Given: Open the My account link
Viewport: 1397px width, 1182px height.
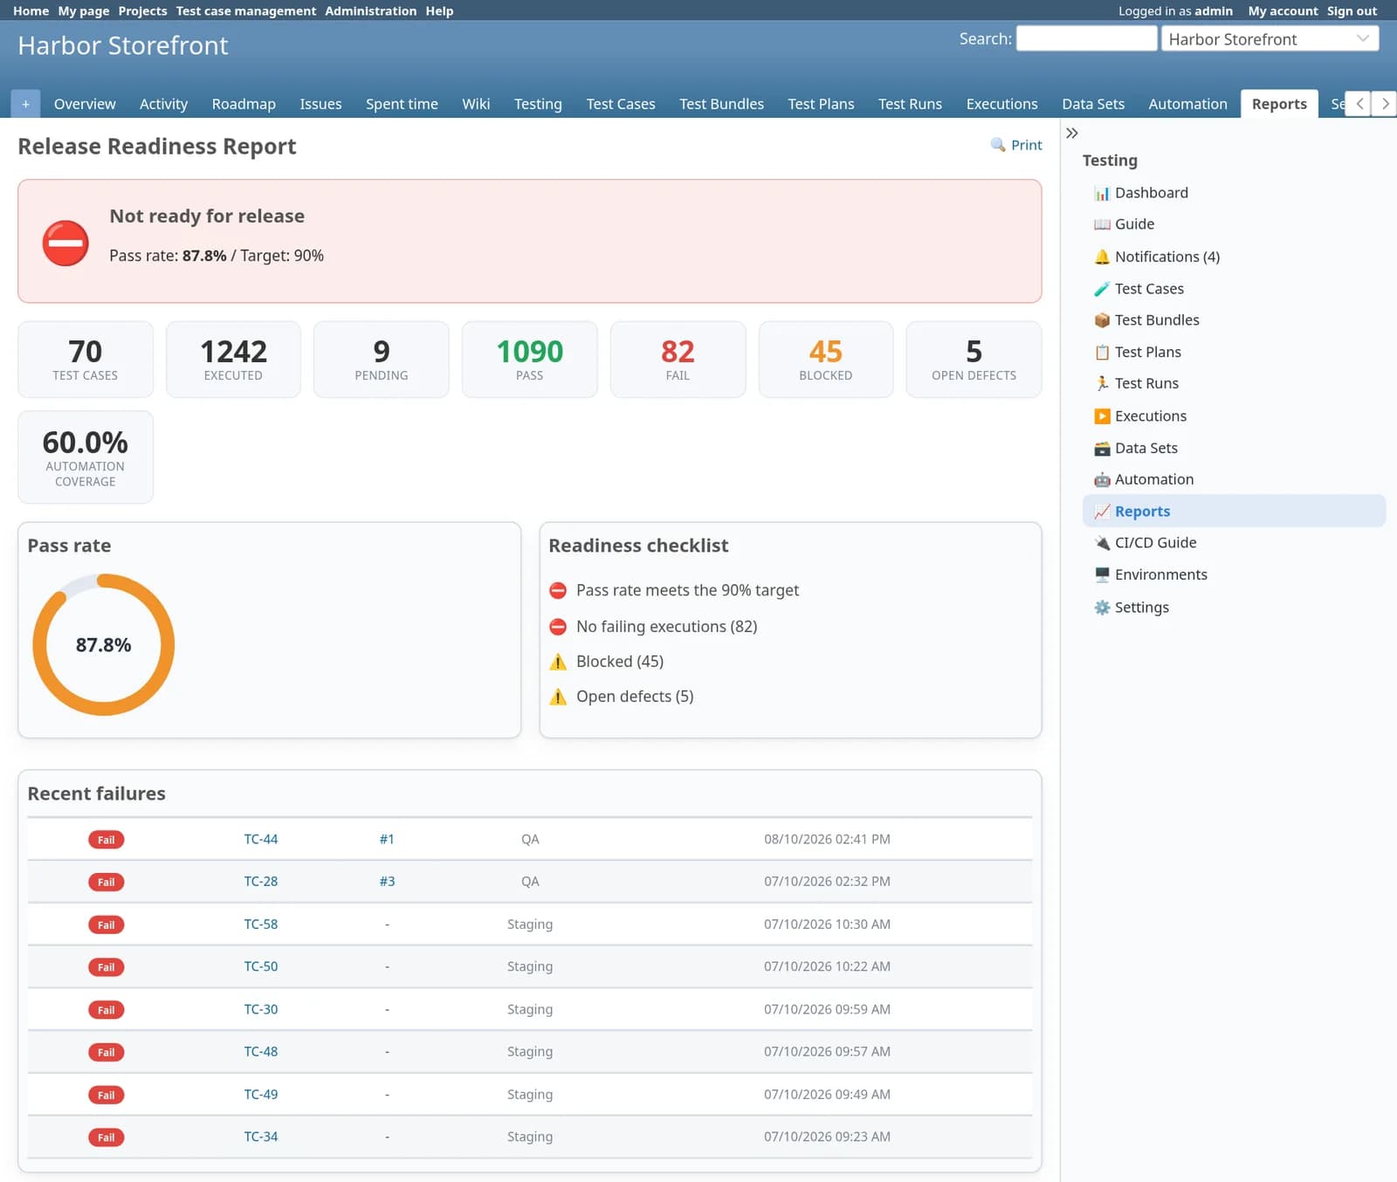Looking at the screenshot, I should point(1283,10).
